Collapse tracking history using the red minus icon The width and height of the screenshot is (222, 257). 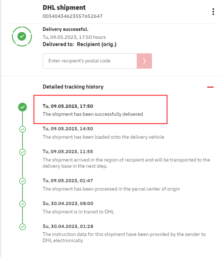click(210, 87)
